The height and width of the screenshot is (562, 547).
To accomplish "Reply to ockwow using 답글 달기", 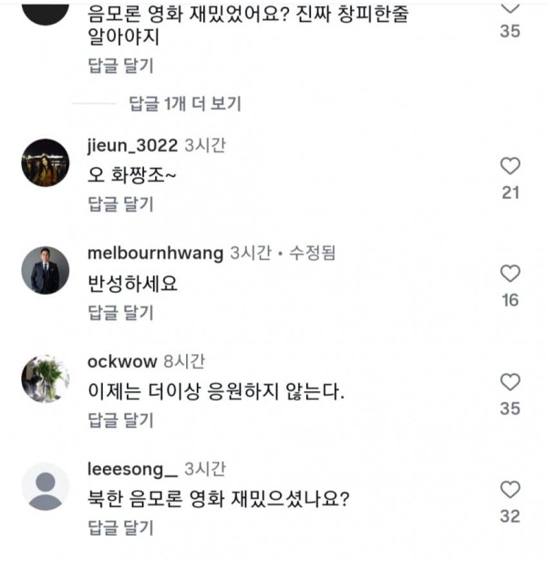I will 120,420.
